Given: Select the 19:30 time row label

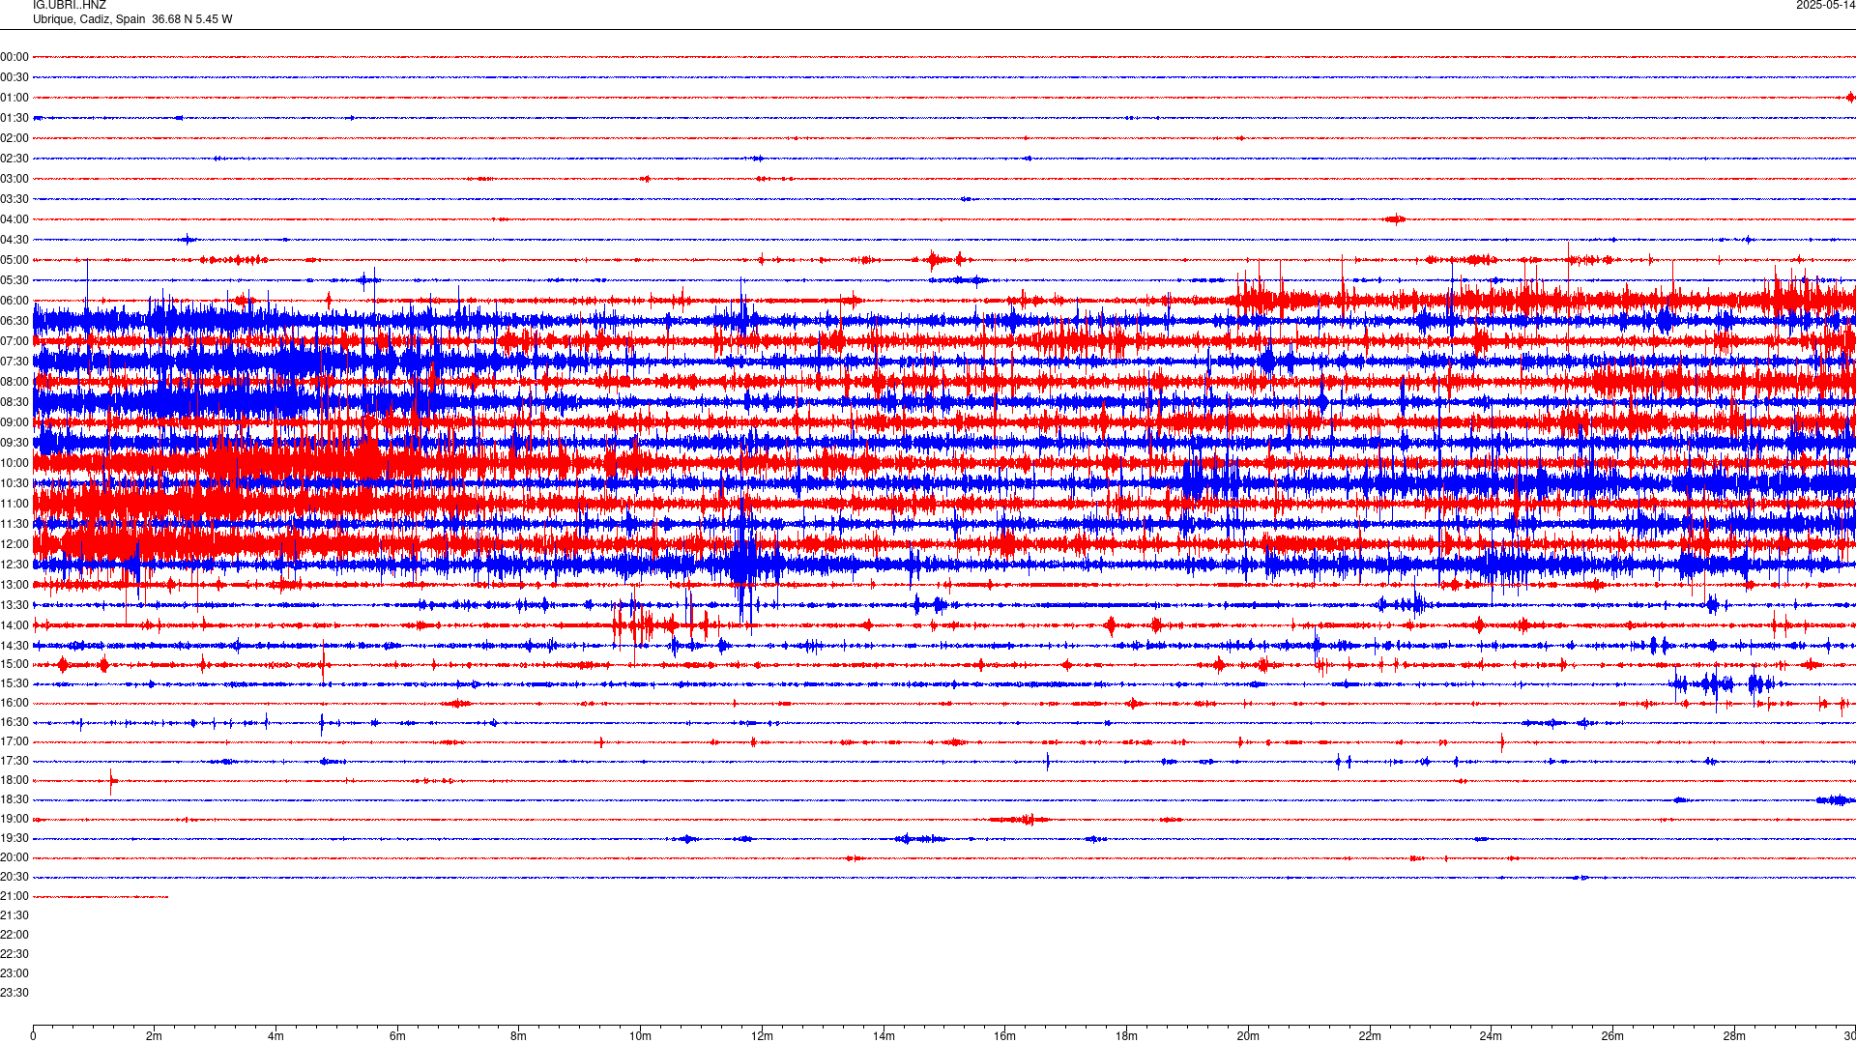Looking at the screenshot, I should [14, 838].
